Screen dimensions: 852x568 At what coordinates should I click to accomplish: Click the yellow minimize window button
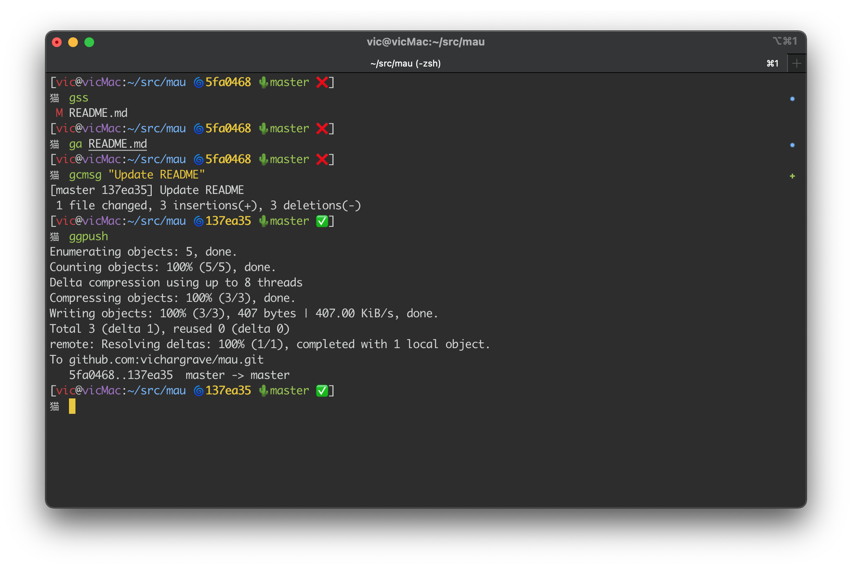click(73, 42)
